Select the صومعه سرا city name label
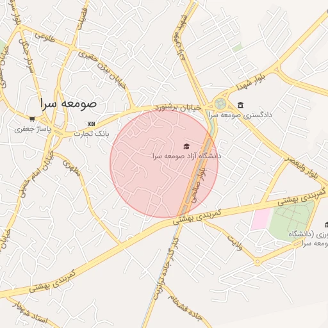 pos(69,104)
